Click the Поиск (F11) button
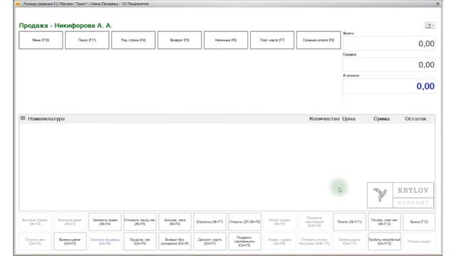The height and width of the screenshot is (256, 456). tap(87, 40)
